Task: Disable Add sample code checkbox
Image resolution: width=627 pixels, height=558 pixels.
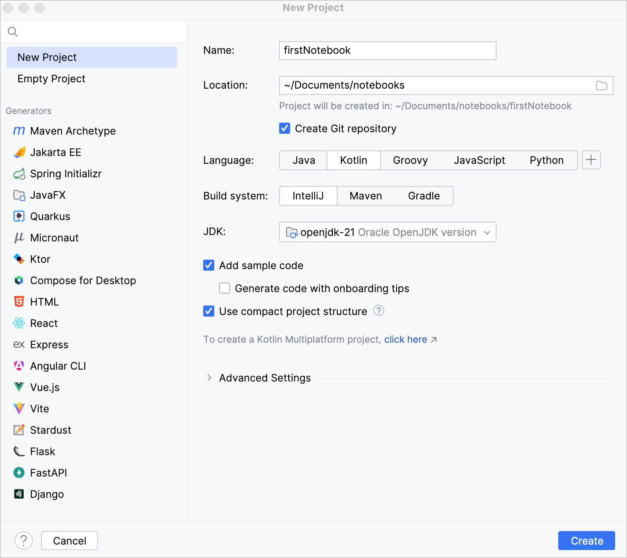Action: [x=209, y=266]
